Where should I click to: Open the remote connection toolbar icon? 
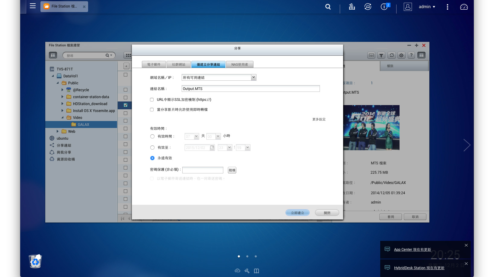(x=371, y=55)
